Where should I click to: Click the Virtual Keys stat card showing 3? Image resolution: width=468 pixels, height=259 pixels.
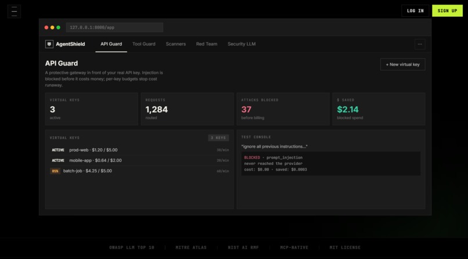tap(92, 109)
